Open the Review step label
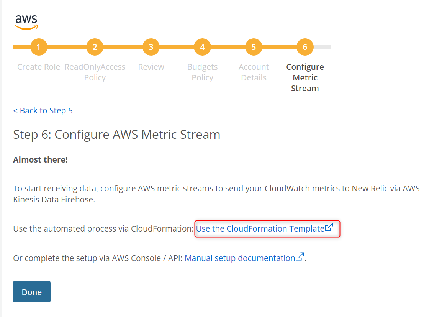 pos(151,67)
